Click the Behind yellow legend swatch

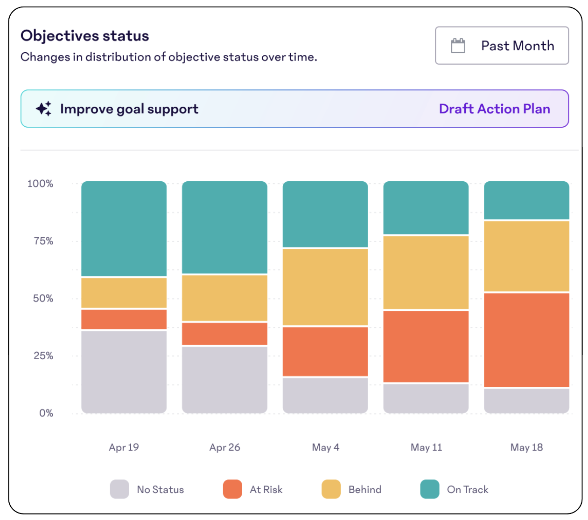pos(330,490)
